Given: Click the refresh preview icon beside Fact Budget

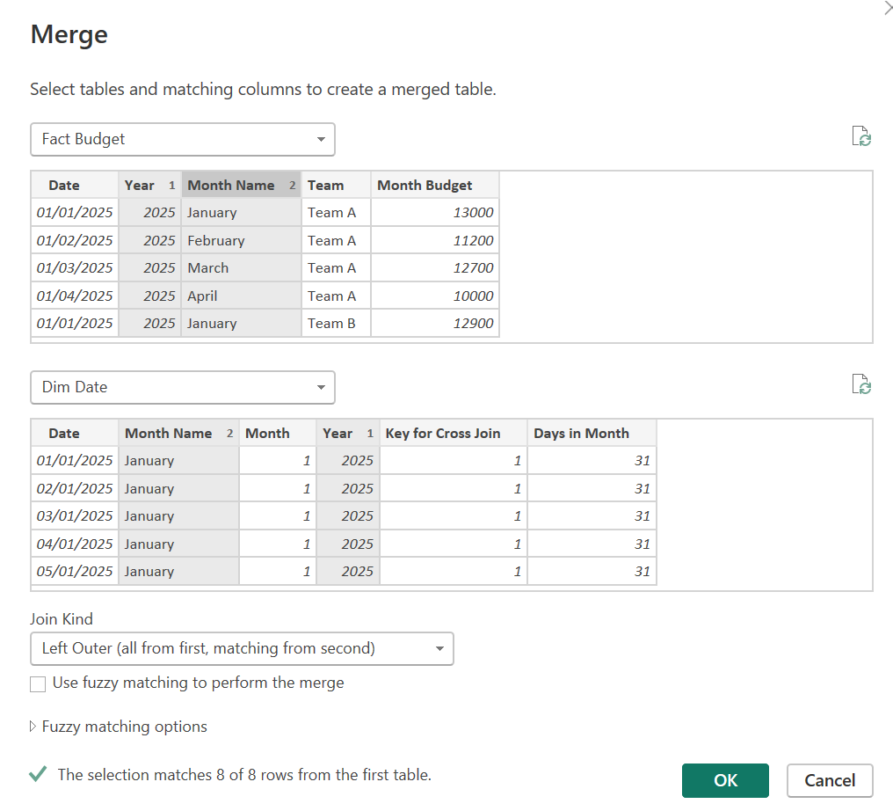Looking at the screenshot, I should (861, 137).
